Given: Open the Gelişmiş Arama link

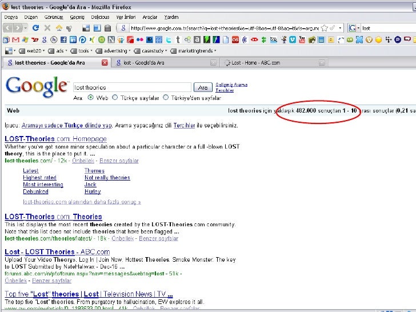Looking at the screenshot, I should 231,85.
